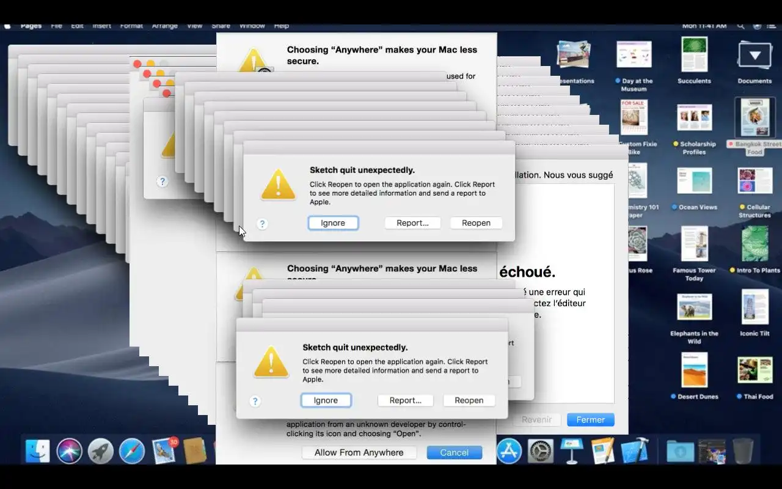Screen dimensions: 782x489
Task: Click Report… in lower Sketch crash dialog
Action: point(405,400)
